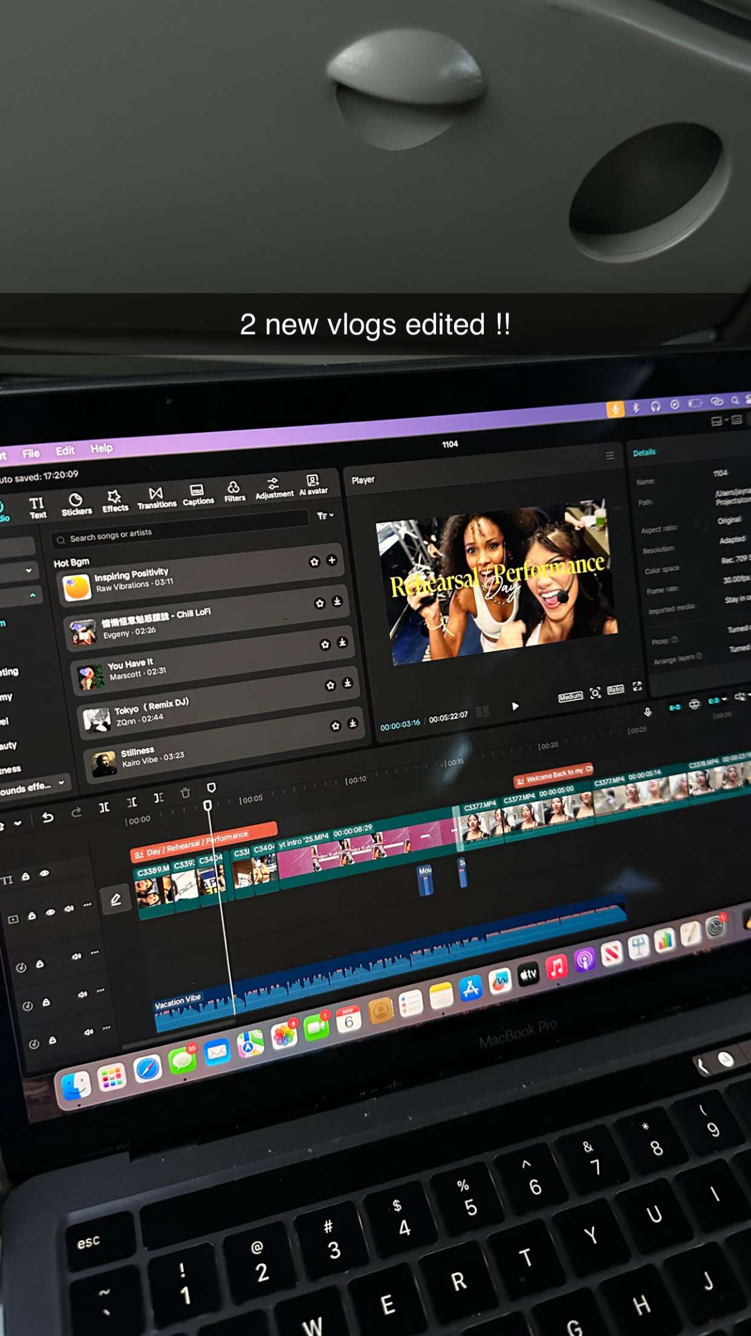Click the microphone record voiceover icon

(648, 712)
